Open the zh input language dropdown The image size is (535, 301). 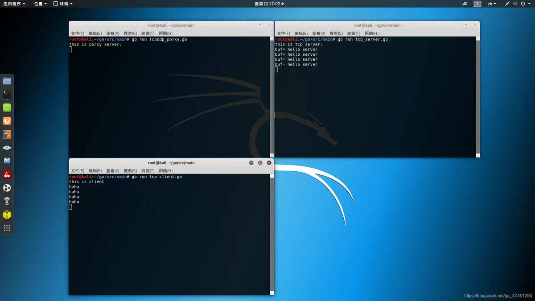click(492, 4)
